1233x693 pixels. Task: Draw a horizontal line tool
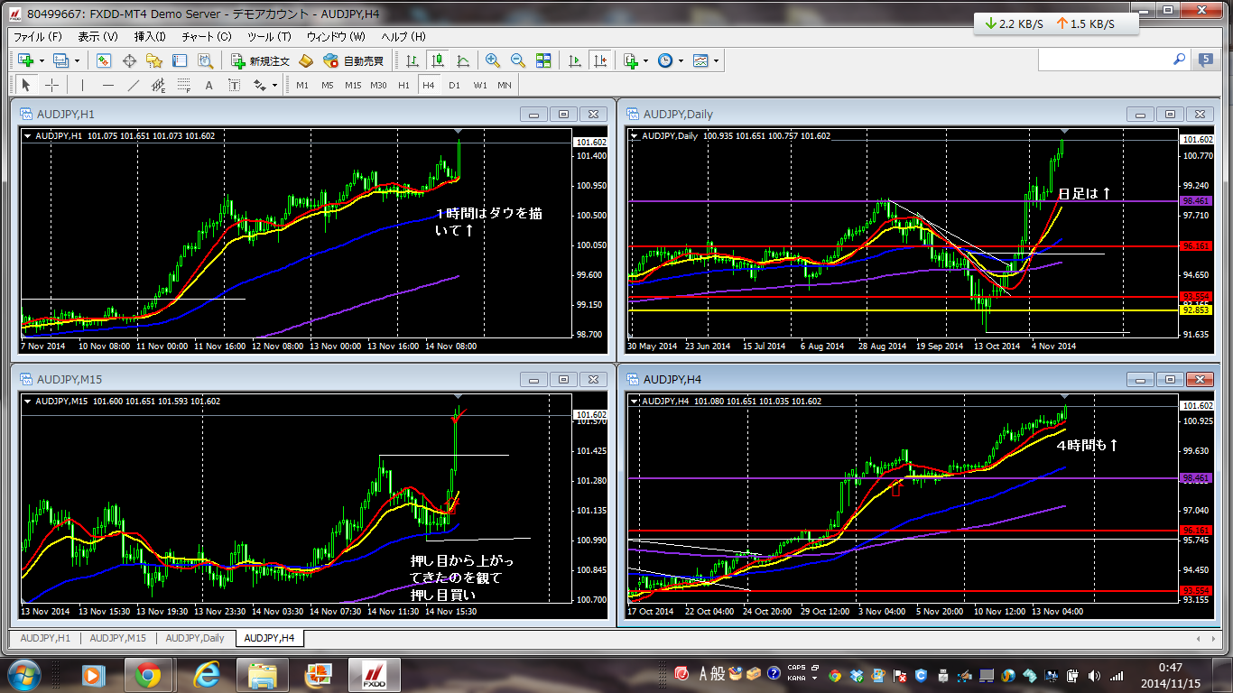(x=108, y=85)
